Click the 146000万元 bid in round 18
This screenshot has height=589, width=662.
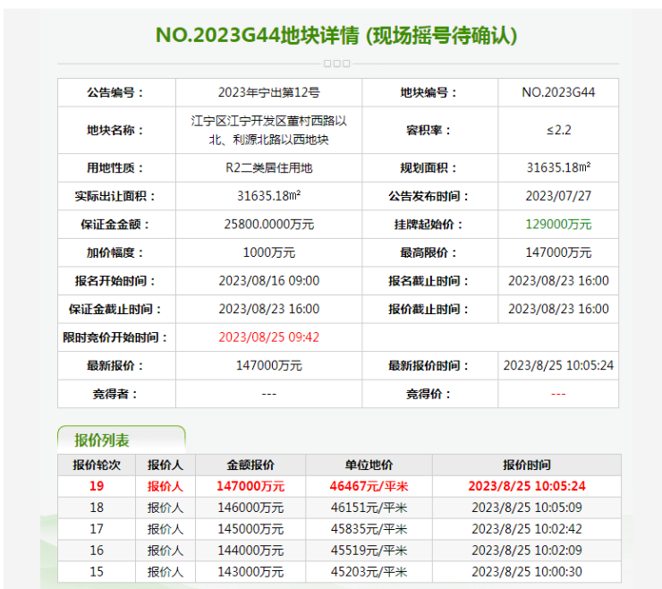[x=250, y=508]
